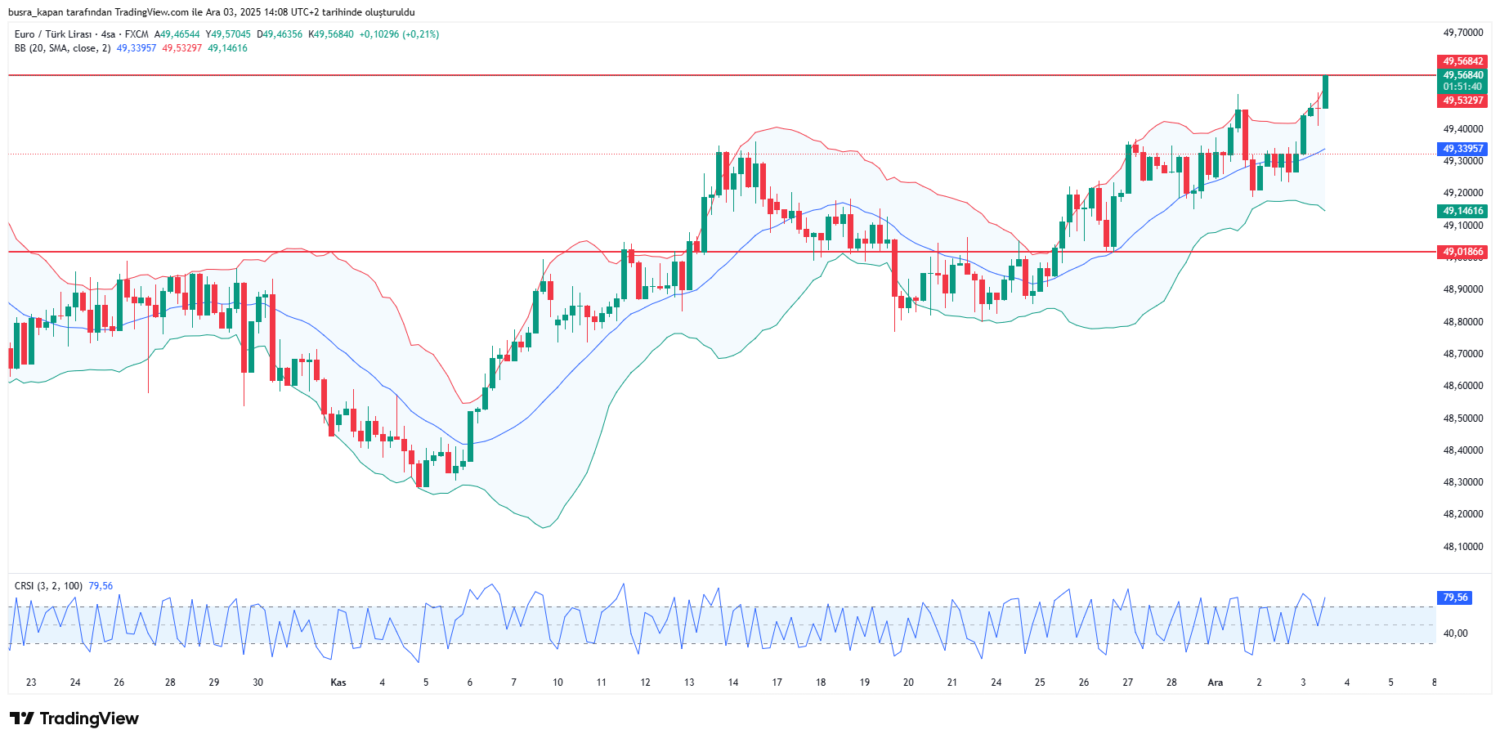Screen dimensions: 1500x743
Task: Click the blue 79,56 CRSI scale label
Action: point(1454,598)
